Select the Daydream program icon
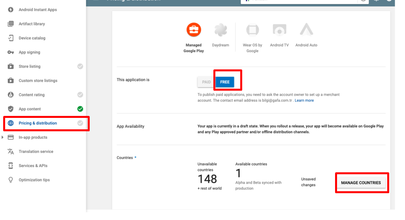This screenshot has height=220, width=405. point(220,30)
